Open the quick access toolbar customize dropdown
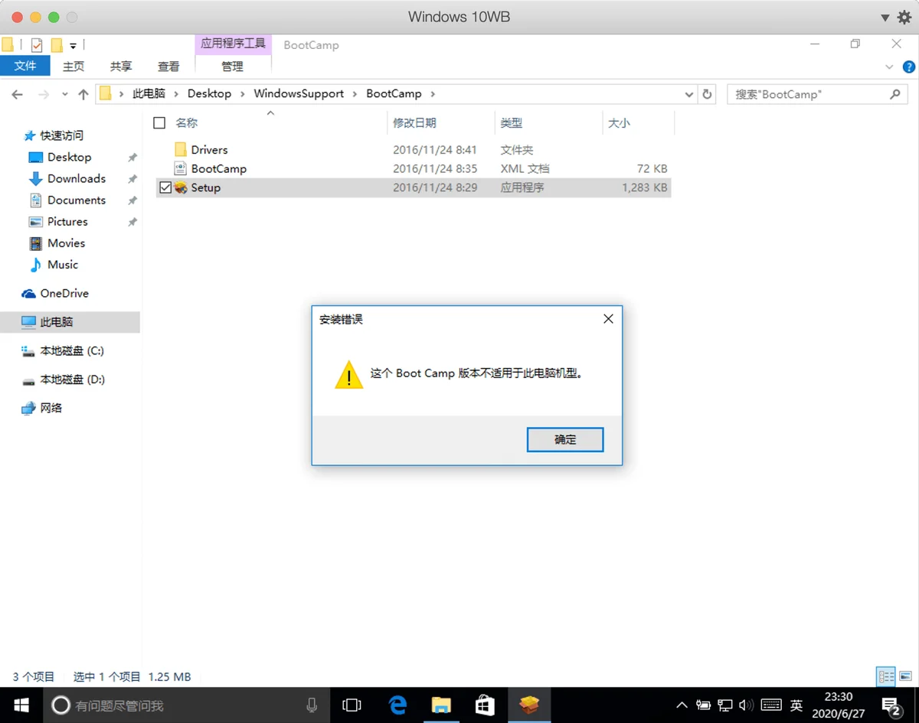This screenshot has height=723, width=919. 73,45
